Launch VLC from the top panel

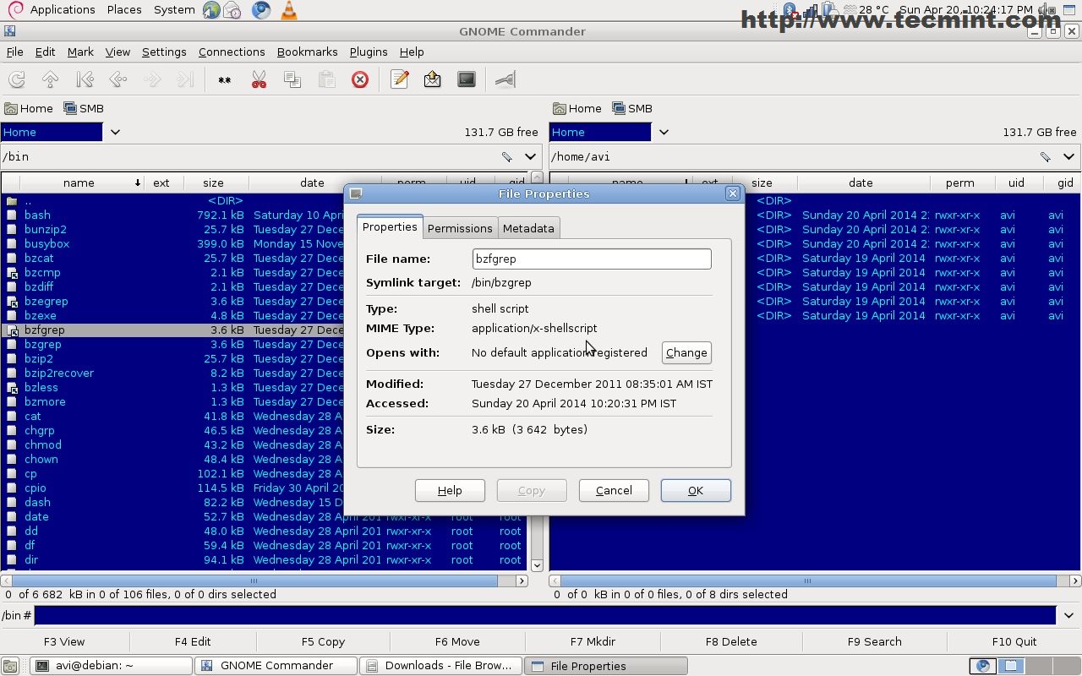(x=288, y=10)
